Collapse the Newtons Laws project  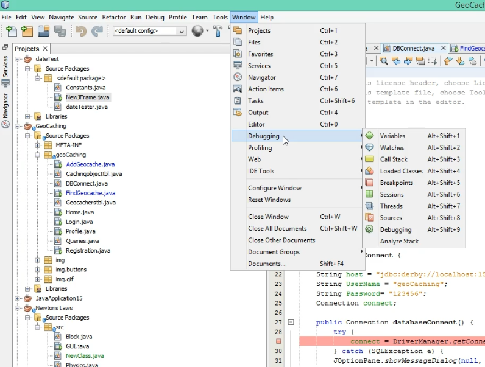17,308
